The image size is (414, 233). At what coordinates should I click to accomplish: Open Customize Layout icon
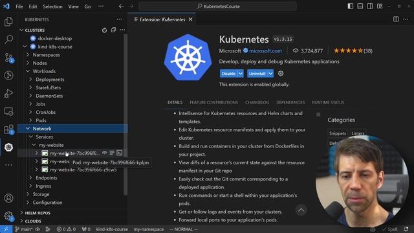pyautogui.click(x=380, y=6)
